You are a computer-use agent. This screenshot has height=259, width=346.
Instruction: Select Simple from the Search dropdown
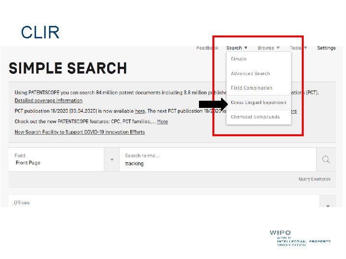[259, 59]
